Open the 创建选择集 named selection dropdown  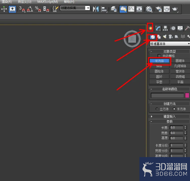(x=88, y=8)
